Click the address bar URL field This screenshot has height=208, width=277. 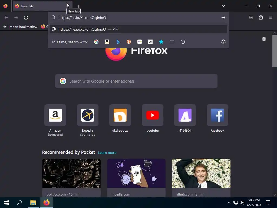pyautogui.click(x=138, y=18)
